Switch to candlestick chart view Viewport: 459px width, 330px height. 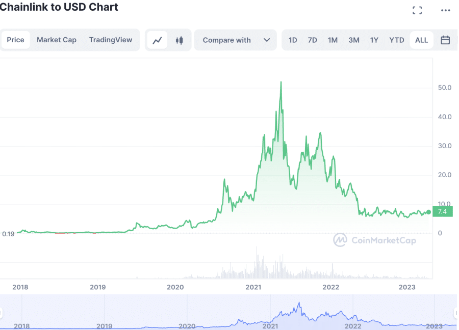pyautogui.click(x=180, y=40)
